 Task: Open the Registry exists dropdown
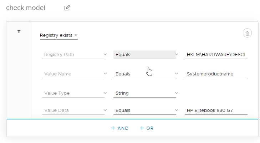tap(58, 35)
